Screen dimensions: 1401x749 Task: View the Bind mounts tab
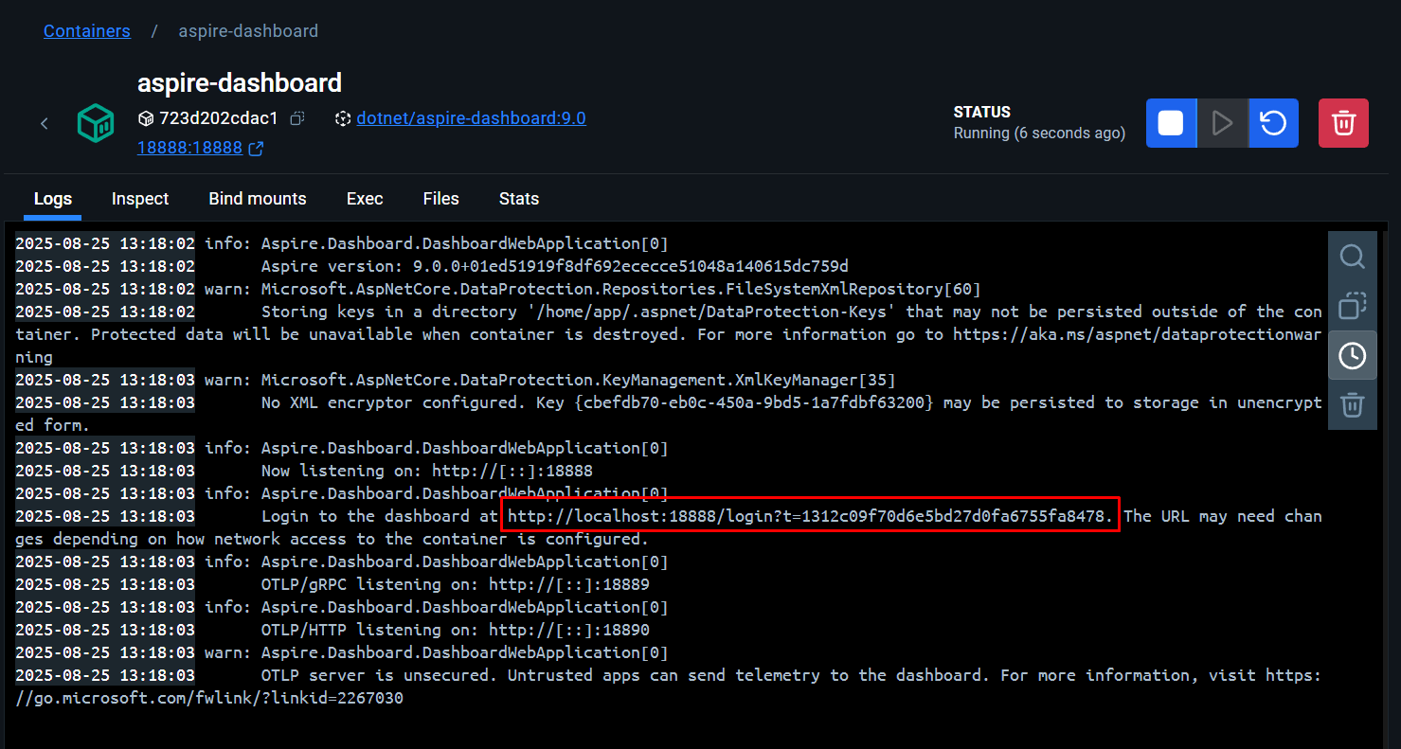(258, 199)
